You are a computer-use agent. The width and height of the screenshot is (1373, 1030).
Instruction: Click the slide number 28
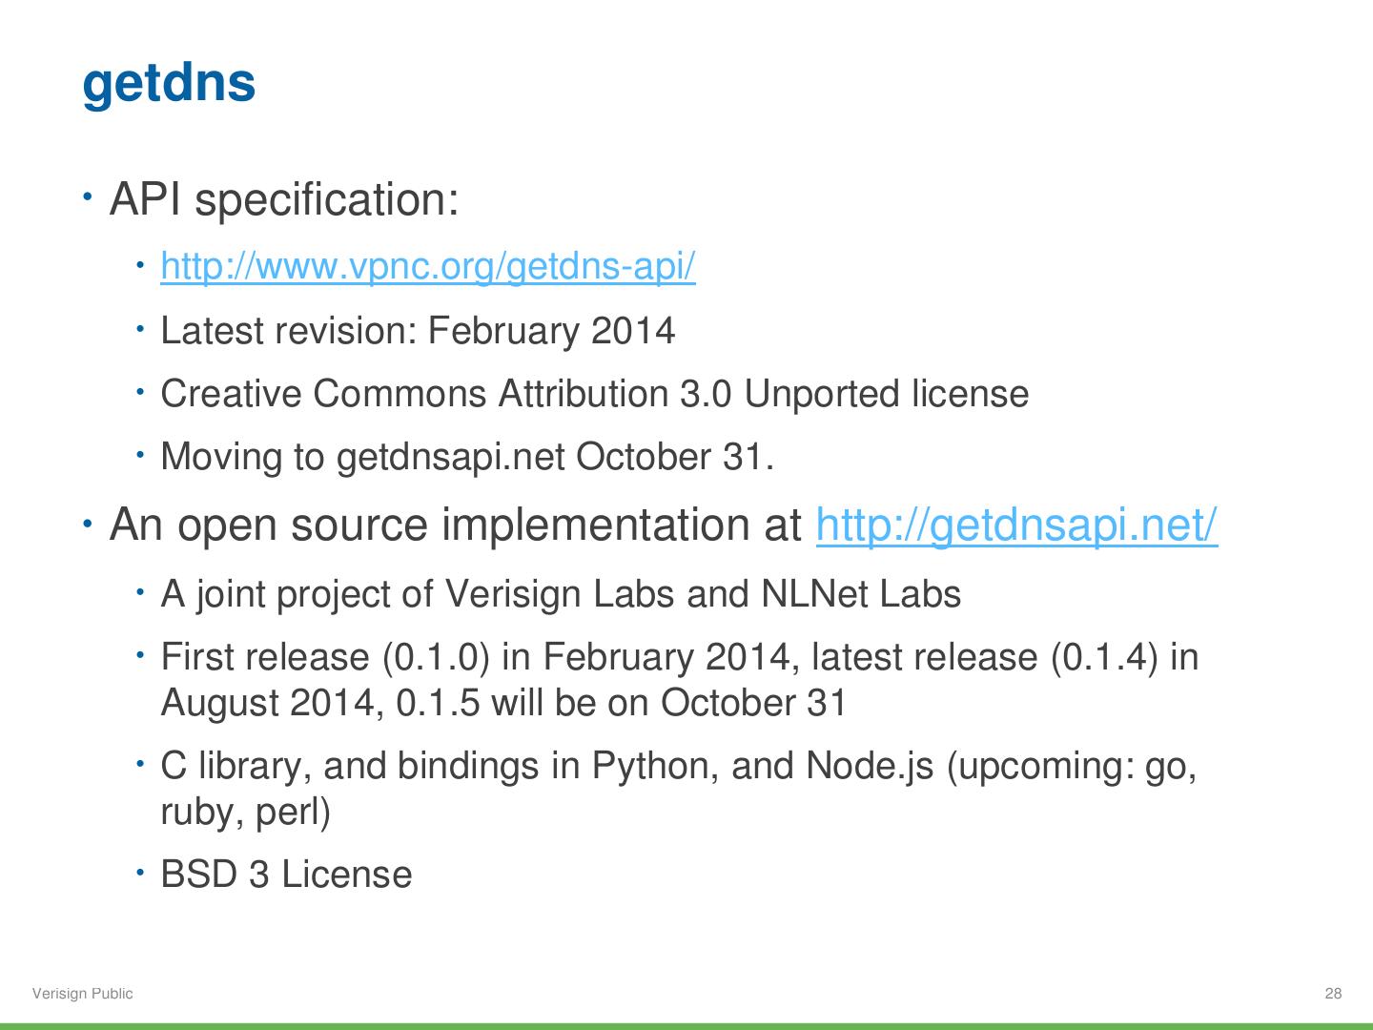(x=1333, y=994)
